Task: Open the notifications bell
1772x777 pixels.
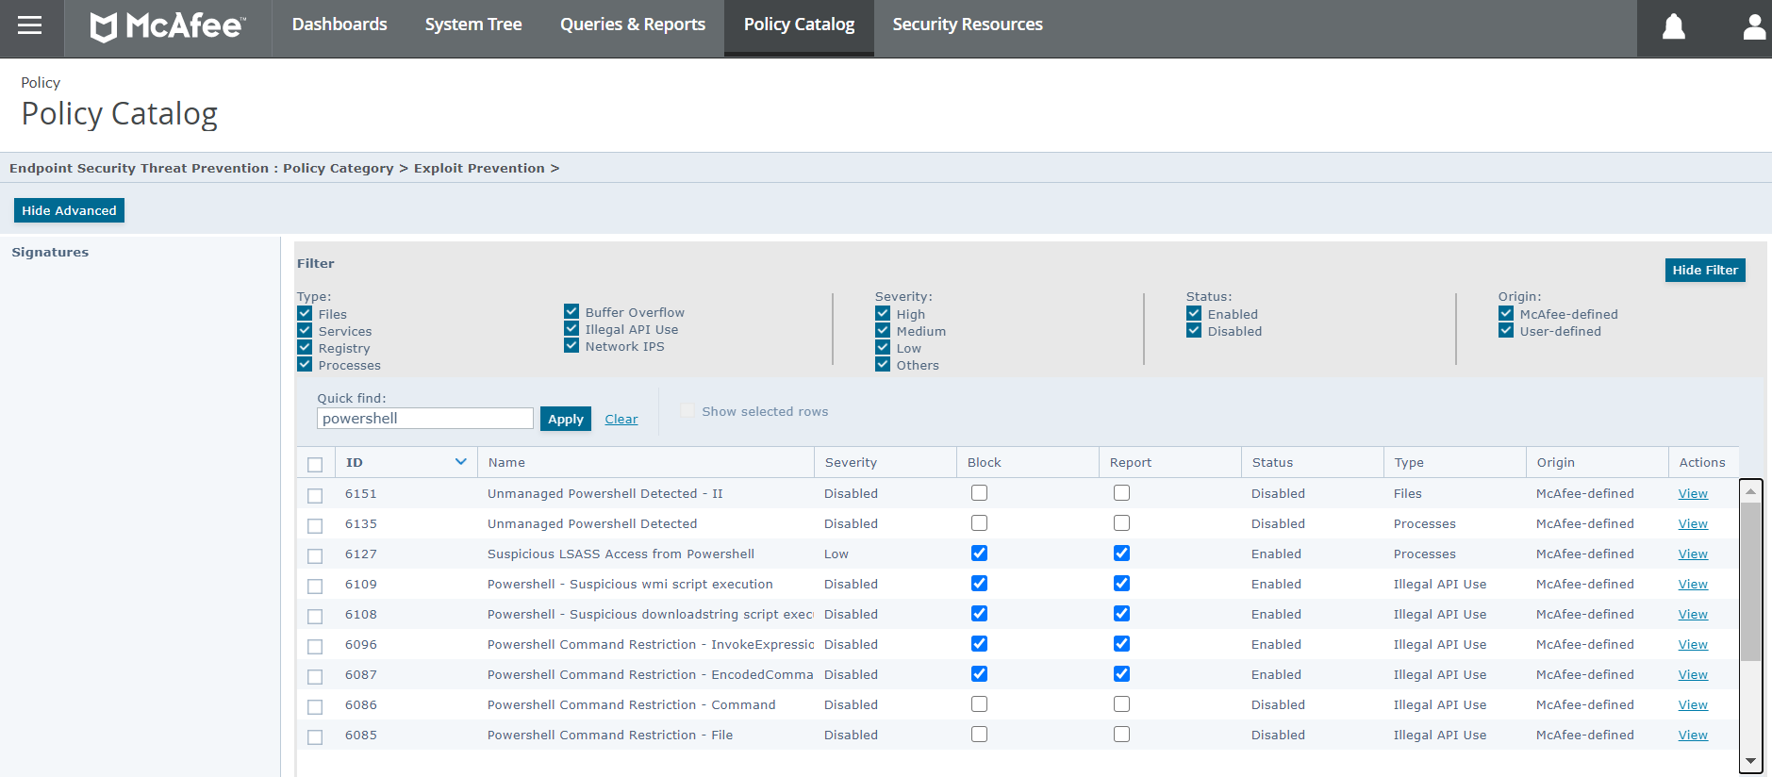Action: 1674,27
